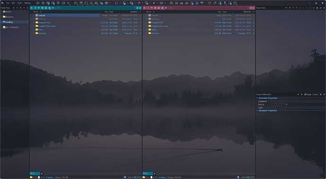
Task: Open dropdown next to left pane C: tab
Action: point(42,174)
